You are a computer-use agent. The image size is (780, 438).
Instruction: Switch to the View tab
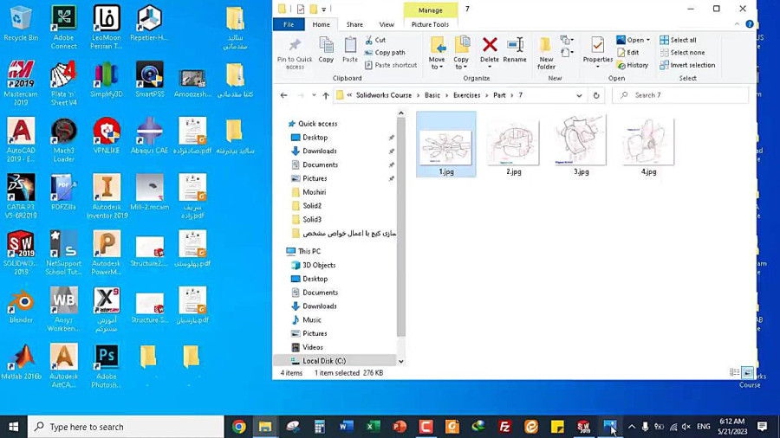tap(386, 24)
